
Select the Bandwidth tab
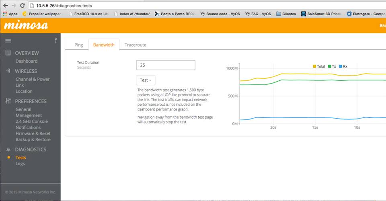[x=104, y=45]
